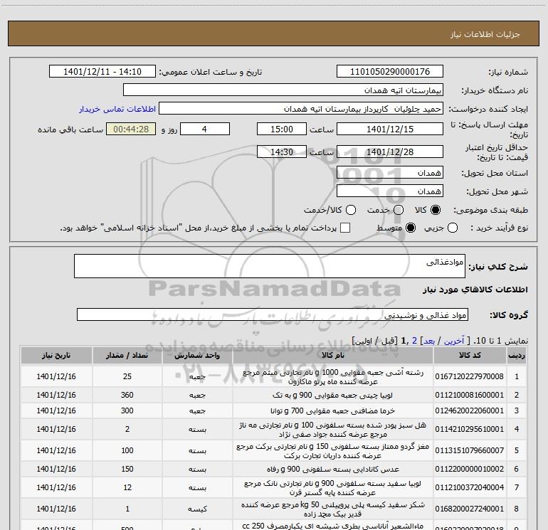The image size is (548, 530).
Task: Choose the جزیی purchase type radio
Action: pos(453,228)
